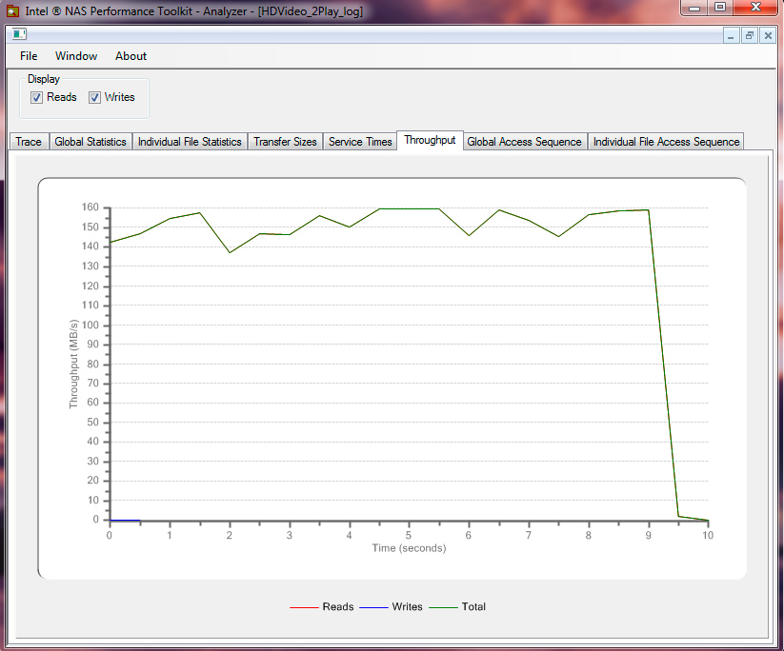Click the Throughput (MB/s) axis label

(x=74, y=365)
